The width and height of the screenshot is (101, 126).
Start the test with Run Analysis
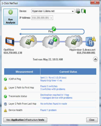(11, 17)
